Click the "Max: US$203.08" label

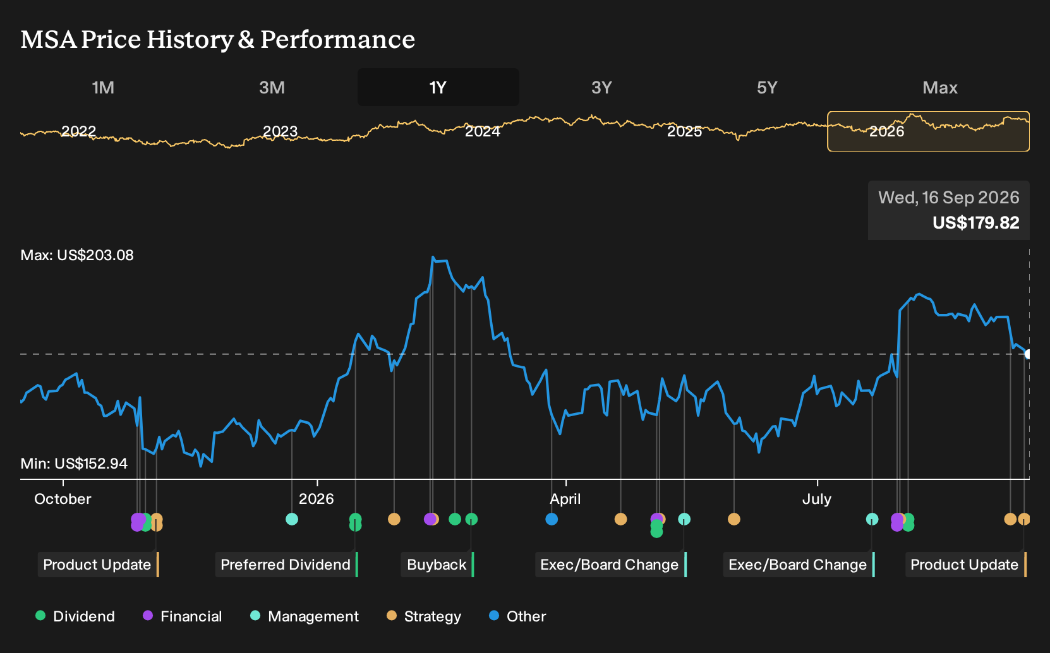(x=77, y=255)
